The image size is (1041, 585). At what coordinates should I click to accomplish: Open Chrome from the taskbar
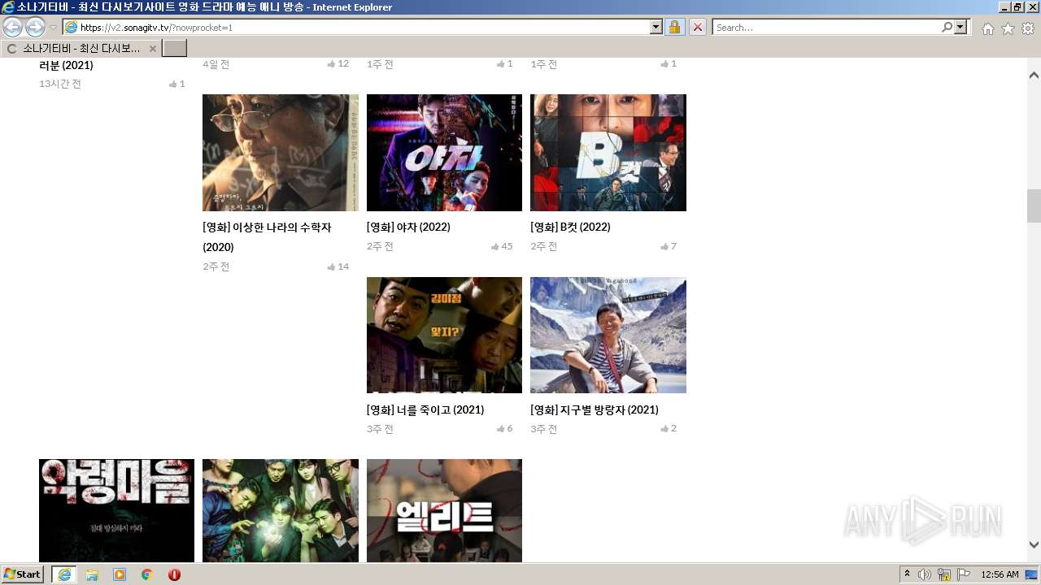(147, 574)
